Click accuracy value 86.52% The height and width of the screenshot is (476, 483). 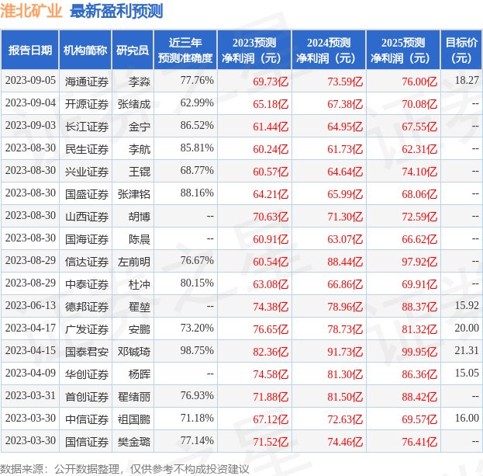pyautogui.click(x=197, y=125)
